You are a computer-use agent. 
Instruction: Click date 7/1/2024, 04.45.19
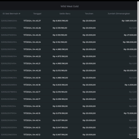pos(32,78)
